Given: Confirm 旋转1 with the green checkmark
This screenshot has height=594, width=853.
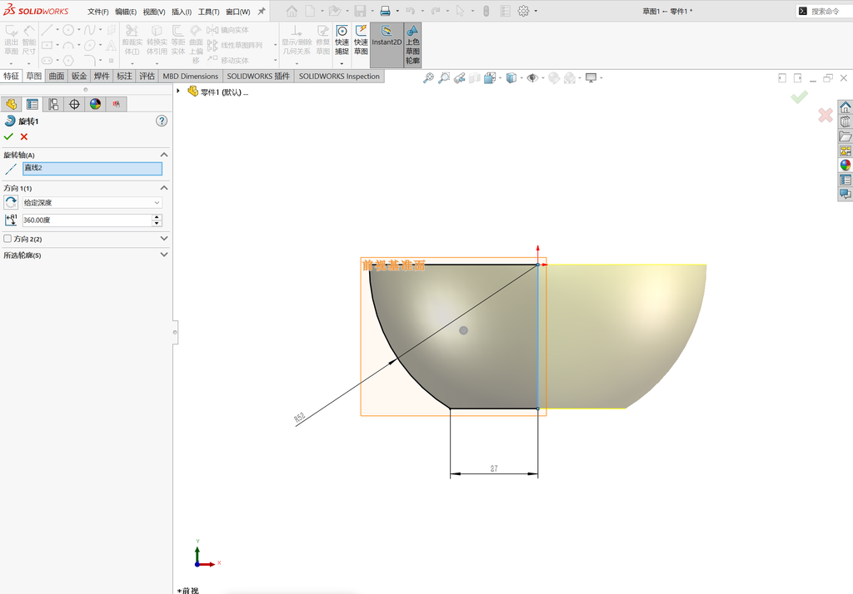Looking at the screenshot, I should tap(8, 136).
